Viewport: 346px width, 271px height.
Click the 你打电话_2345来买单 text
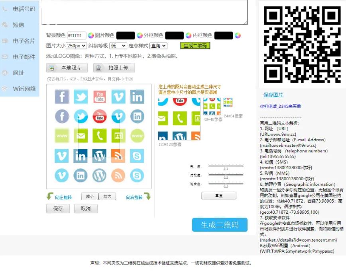point(280,106)
